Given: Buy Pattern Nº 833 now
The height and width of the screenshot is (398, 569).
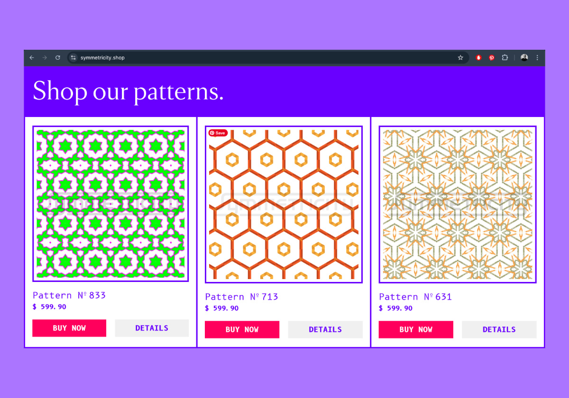Looking at the screenshot, I should [69, 328].
